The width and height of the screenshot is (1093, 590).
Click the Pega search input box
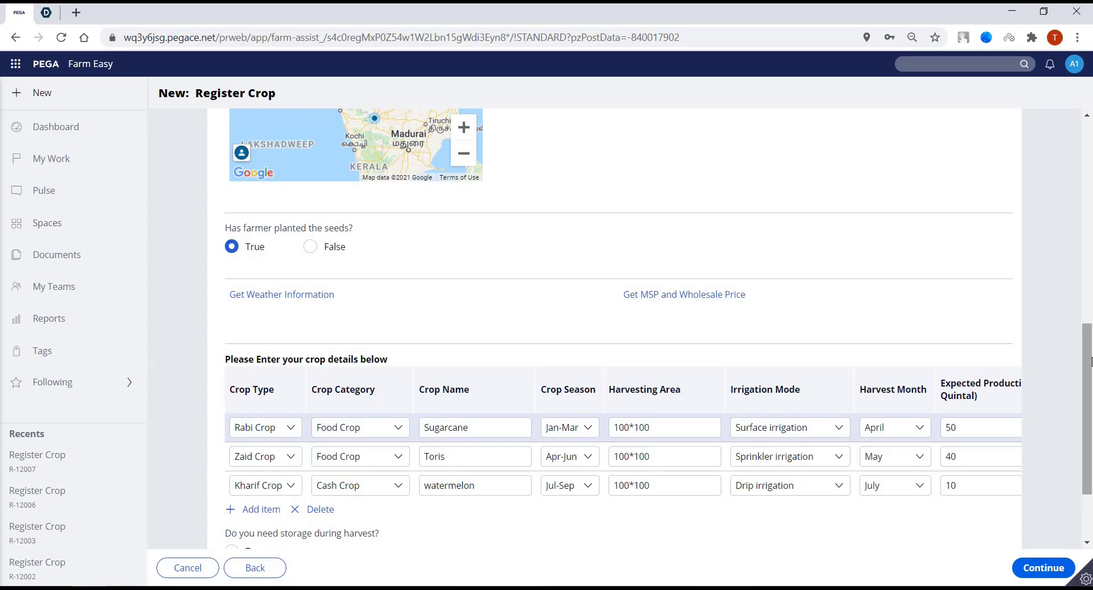(x=958, y=64)
